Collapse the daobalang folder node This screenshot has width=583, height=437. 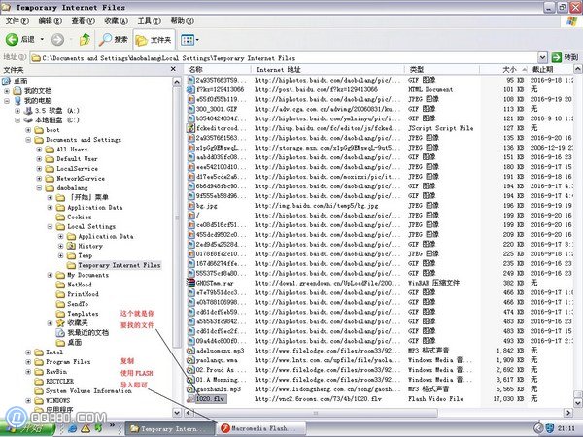click(39, 188)
